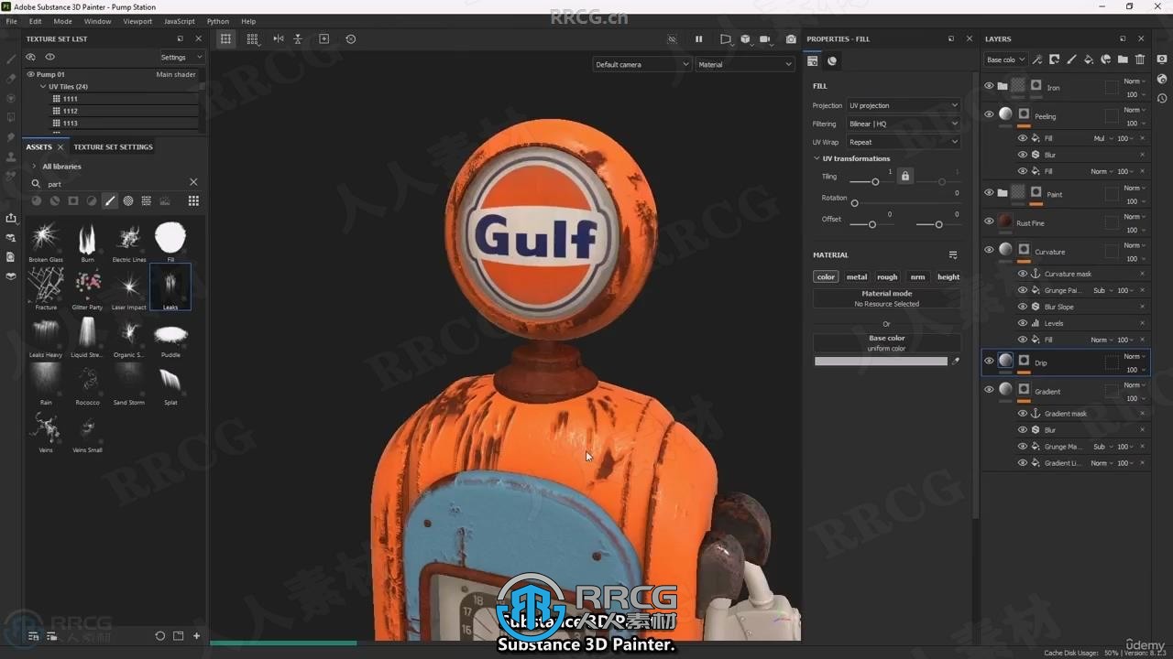This screenshot has height=659, width=1173.
Task: Toggle visibility of the Curvature layer
Action: [x=989, y=249]
